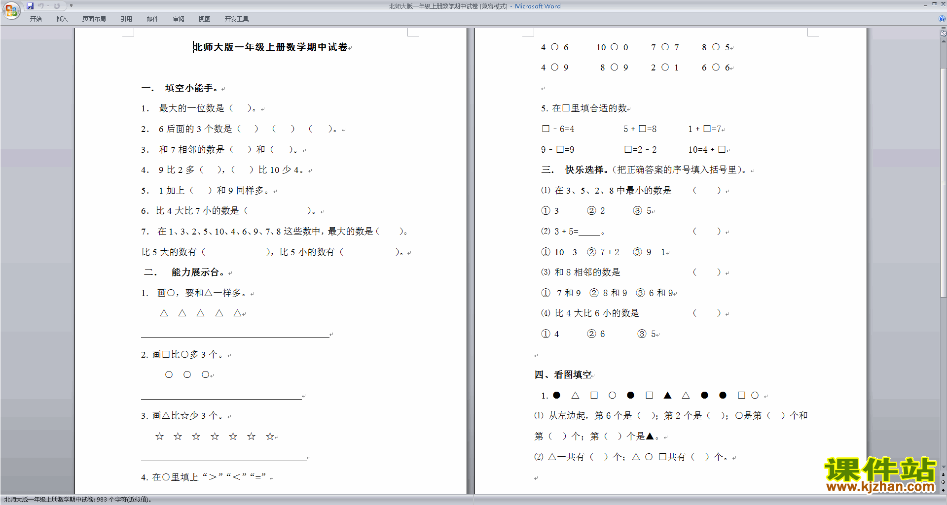The image size is (947, 505).
Task: Open the 开发工具 ribbon tab
Action: (x=237, y=19)
